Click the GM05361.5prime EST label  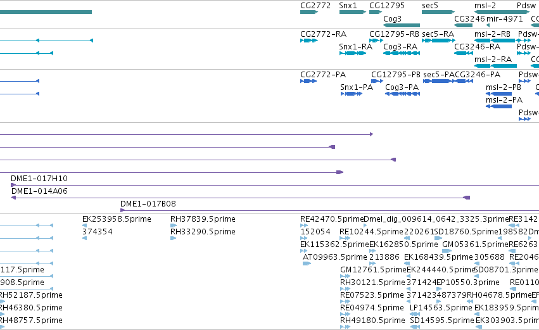coord(476,244)
